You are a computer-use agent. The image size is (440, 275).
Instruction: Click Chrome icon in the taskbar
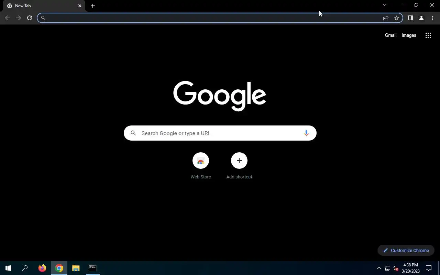(59, 268)
